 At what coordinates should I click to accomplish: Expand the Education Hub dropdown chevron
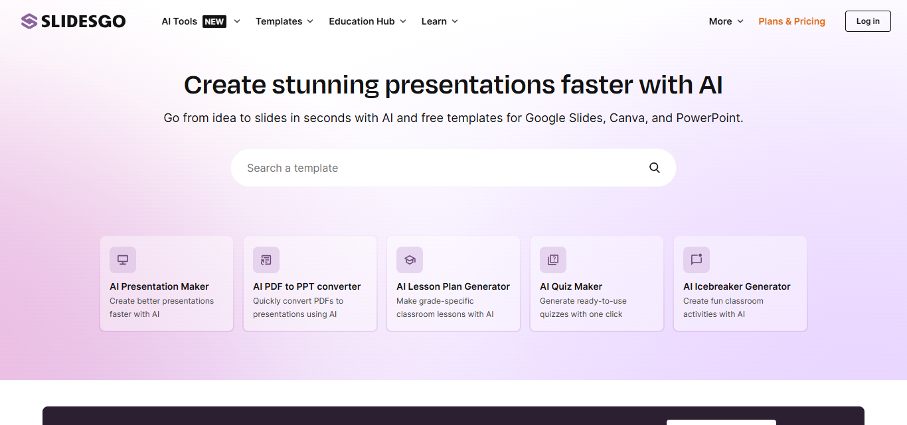403,21
